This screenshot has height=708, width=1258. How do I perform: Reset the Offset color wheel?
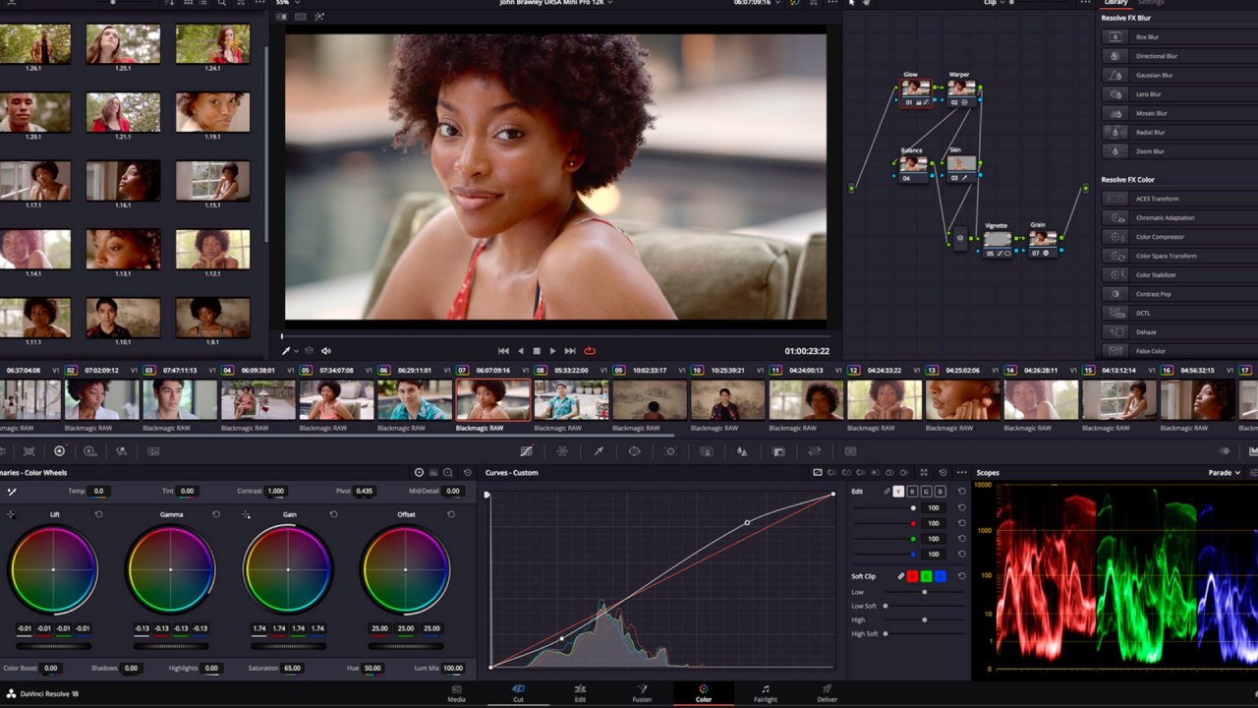click(x=451, y=514)
